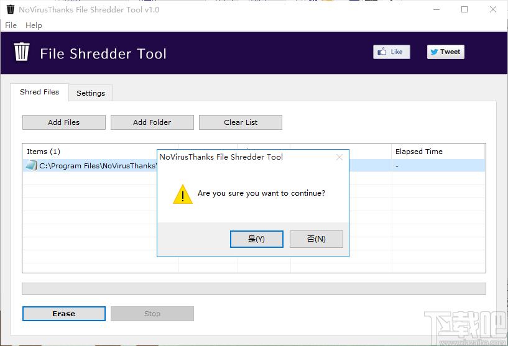Click the File Shredder Tool banner title

point(103,53)
